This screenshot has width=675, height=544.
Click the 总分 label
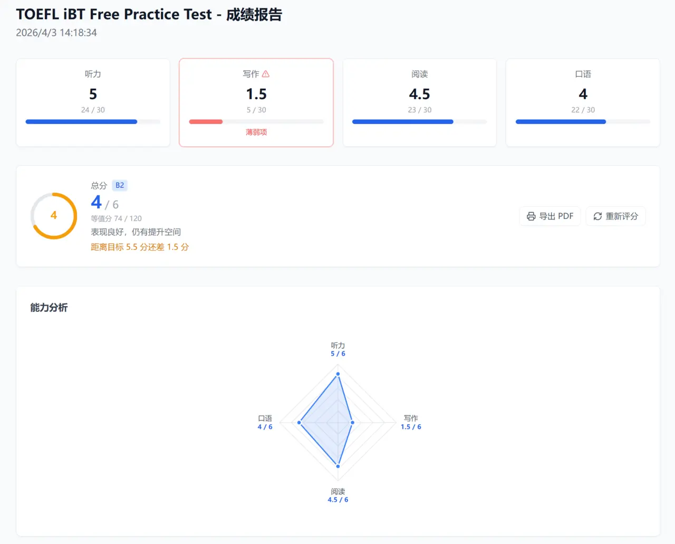[x=99, y=186]
